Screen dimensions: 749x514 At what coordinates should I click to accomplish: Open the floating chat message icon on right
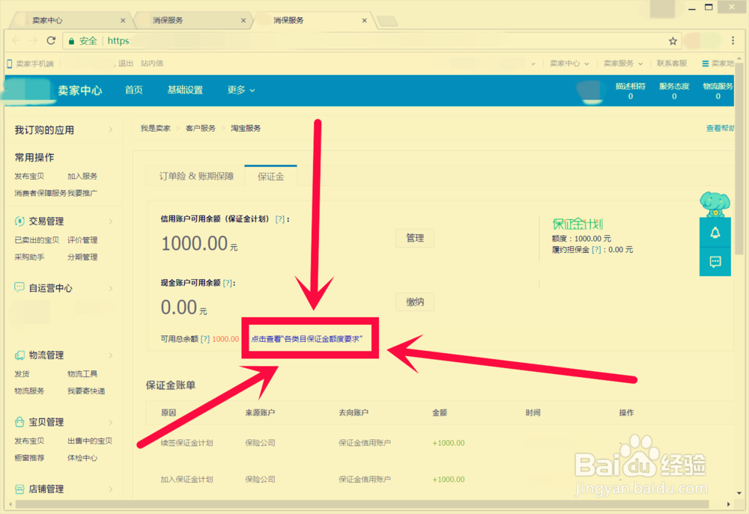click(x=715, y=262)
